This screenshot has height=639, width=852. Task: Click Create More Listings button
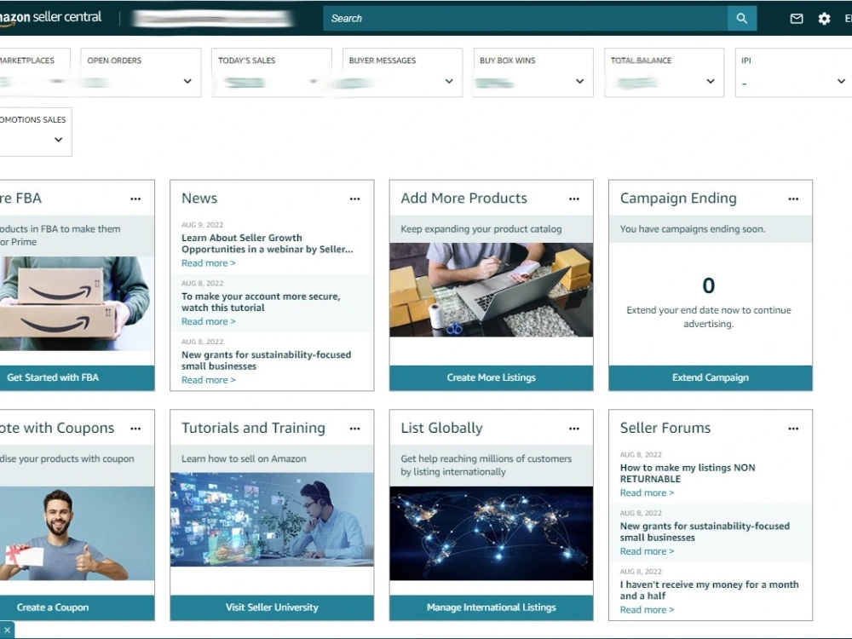(492, 377)
